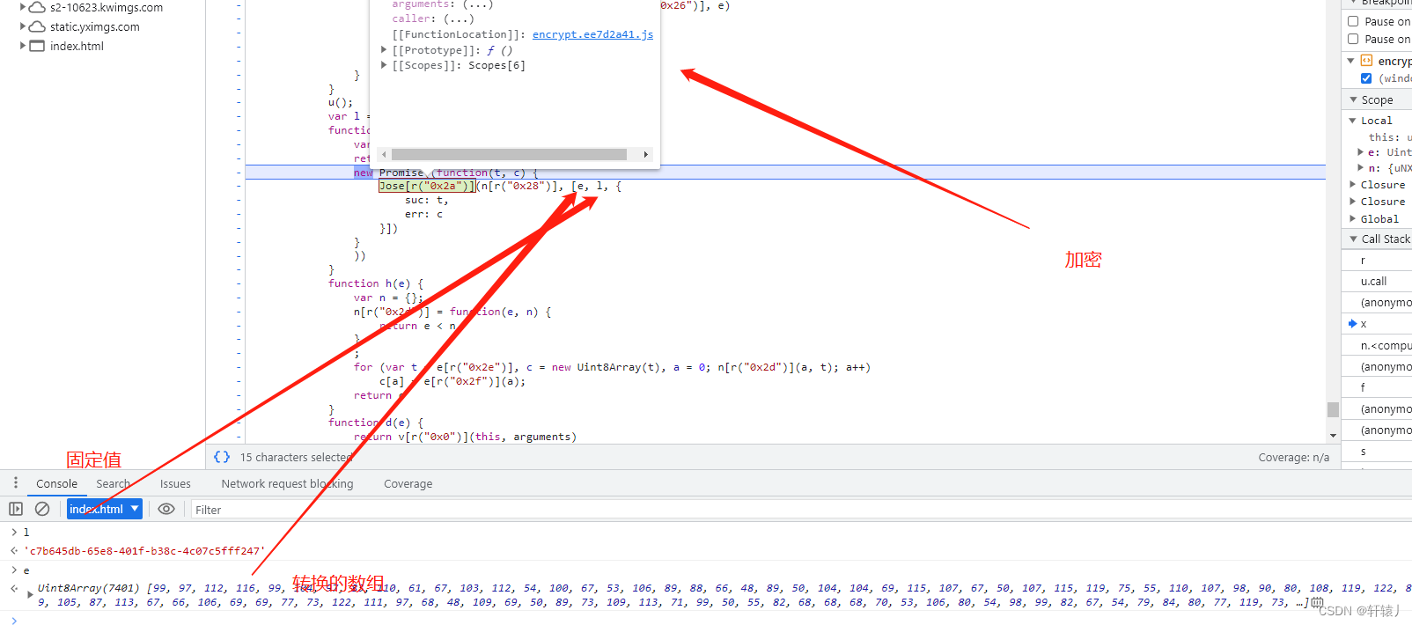Uncheck the breakpoint checkbox under encrypt
1412x625 pixels.
tap(1366, 78)
